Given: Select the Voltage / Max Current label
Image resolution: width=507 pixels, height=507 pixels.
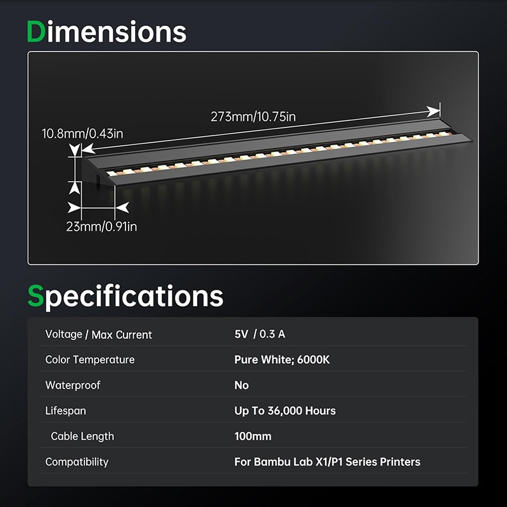Looking at the screenshot, I should pos(99,335).
